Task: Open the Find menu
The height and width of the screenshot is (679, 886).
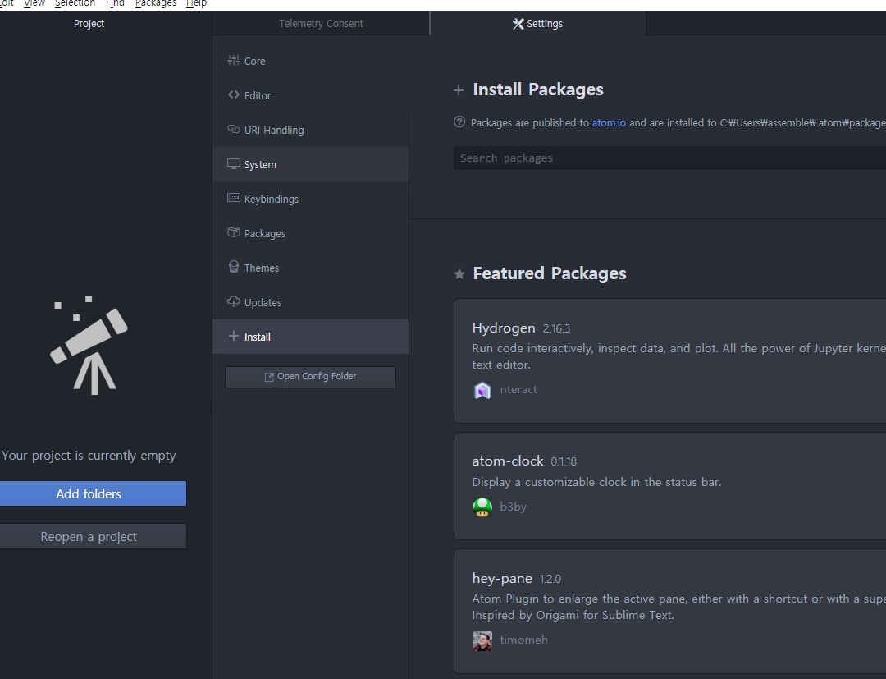Action: 115,3
